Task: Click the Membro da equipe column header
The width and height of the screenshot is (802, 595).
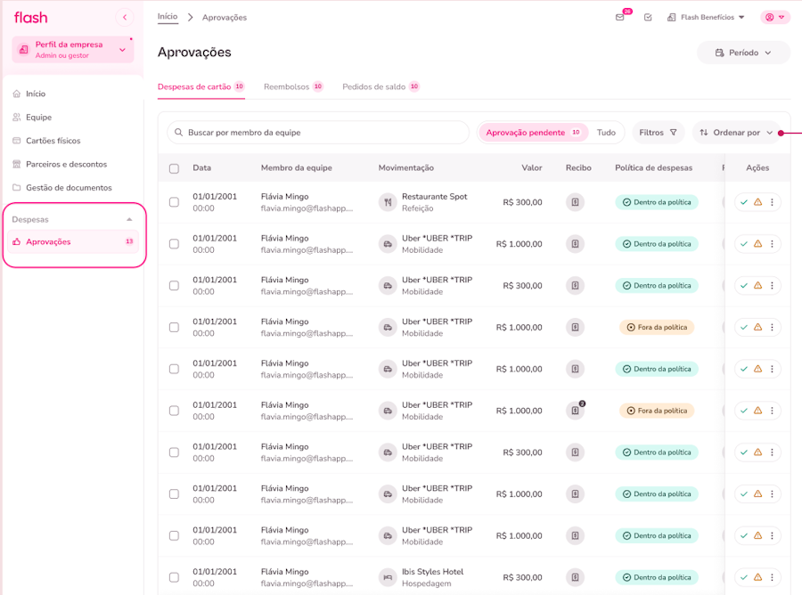Action: pyautogui.click(x=296, y=167)
